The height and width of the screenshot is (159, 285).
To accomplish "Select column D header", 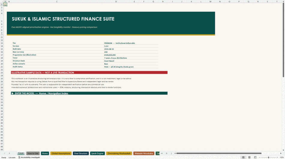I will pyautogui.click(x=116, y=1).
